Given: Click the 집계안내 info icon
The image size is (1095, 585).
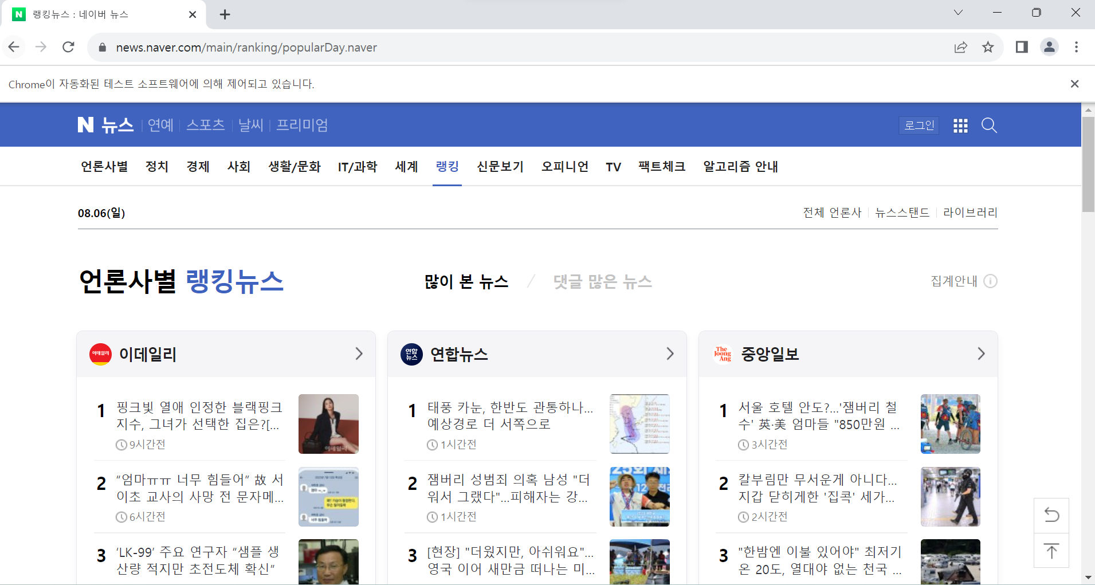Looking at the screenshot, I should 990,281.
